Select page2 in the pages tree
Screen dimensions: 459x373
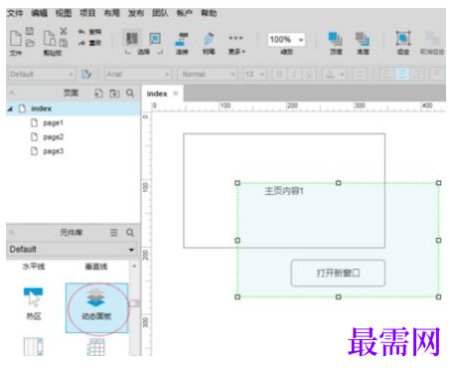pos(54,137)
